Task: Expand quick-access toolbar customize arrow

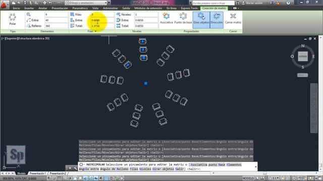Action: [109, 3]
